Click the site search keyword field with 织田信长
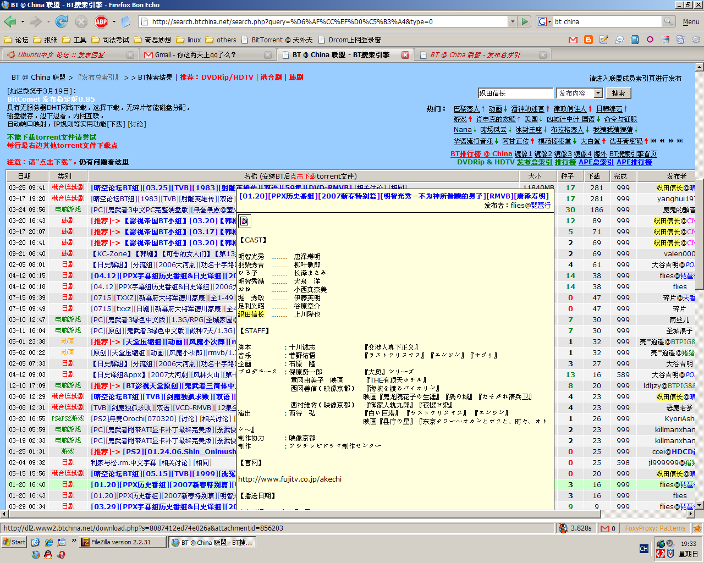704x563 pixels. pyautogui.click(x=515, y=93)
